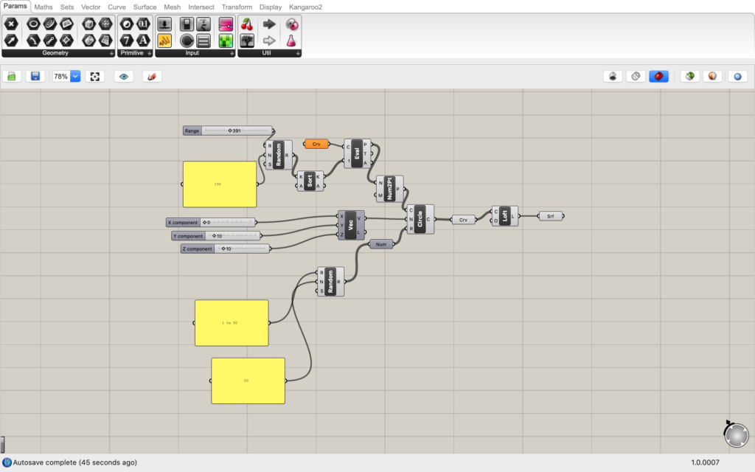The width and height of the screenshot is (755, 472).
Task: Toggle the crossed-circle preview button
Action: [636, 76]
